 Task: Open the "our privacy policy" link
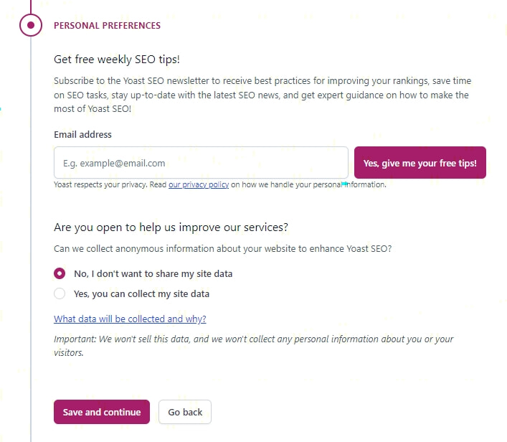click(x=199, y=184)
